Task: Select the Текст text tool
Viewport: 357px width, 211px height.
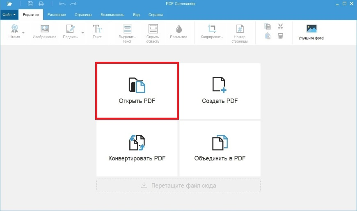Action: click(x=97, y=32)
